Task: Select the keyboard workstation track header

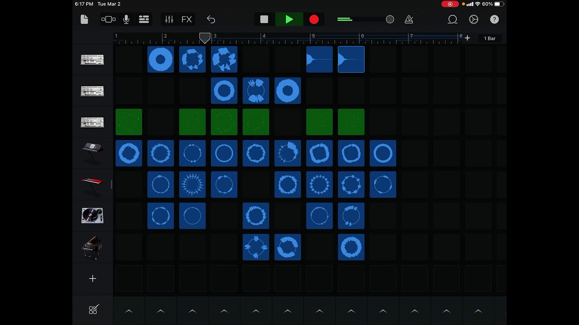Action: click(92, 153)
